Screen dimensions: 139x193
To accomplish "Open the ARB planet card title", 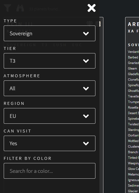I will coord(133,24).
